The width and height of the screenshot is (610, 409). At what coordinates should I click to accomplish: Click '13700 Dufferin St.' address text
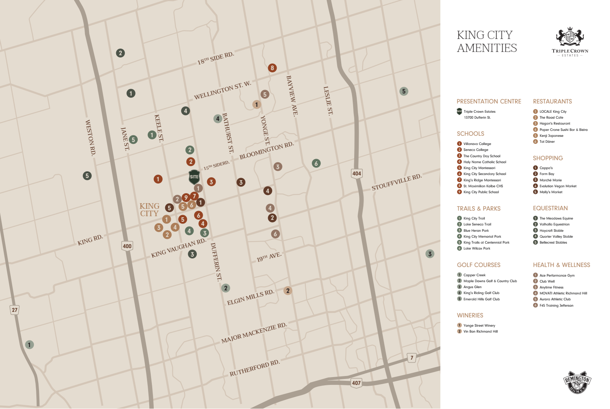click(x=477, y=118)
